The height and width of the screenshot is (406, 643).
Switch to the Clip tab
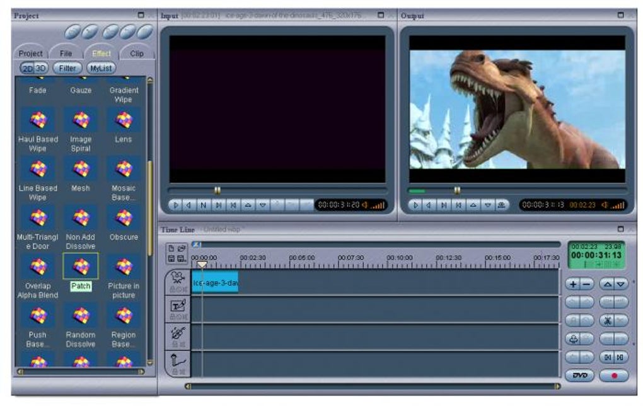137,54
